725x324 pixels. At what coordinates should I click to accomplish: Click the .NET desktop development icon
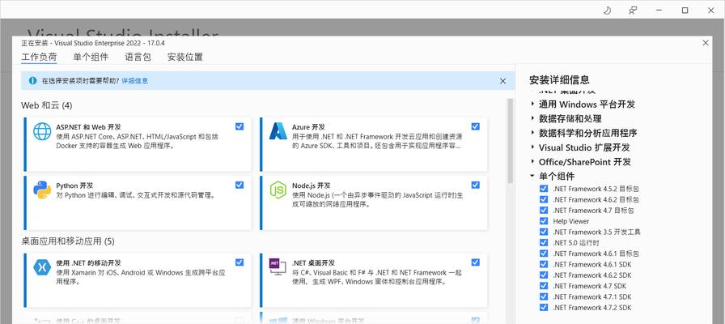pyautogui.click(x=278, y=267)
